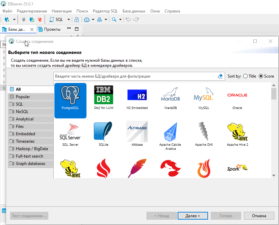Filter drivers by Hadoop / BigData category
The width and height of the screenshot is (279, 225).
(31, 148)
